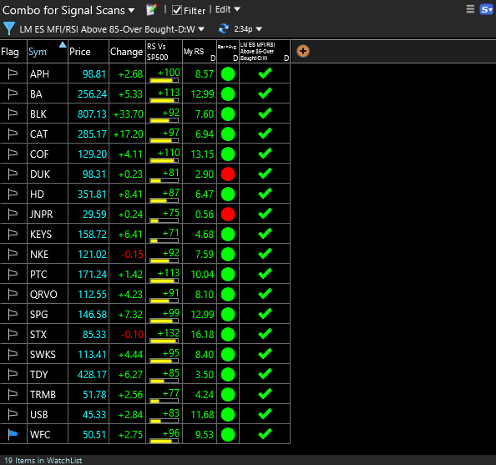Screen dimensions: 496x465
Task: Click the green checkmark in WFC row
Action: (265, 434)
